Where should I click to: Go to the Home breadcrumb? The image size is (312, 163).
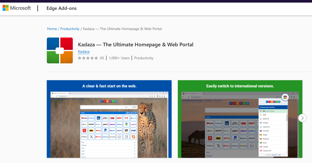tap(52, 29)
